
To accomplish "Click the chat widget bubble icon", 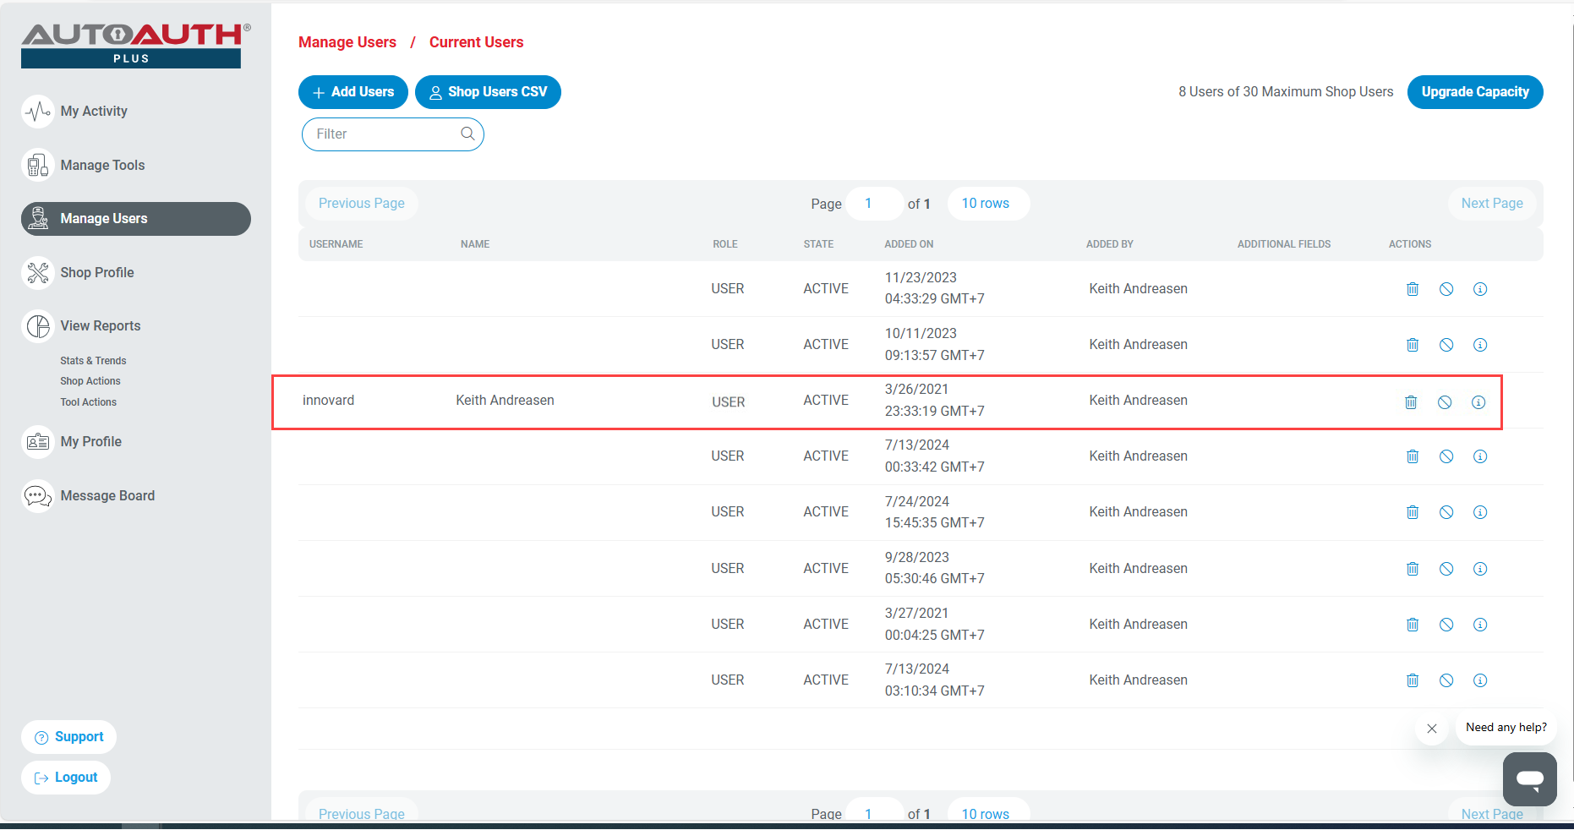I will pos(1529,778).
